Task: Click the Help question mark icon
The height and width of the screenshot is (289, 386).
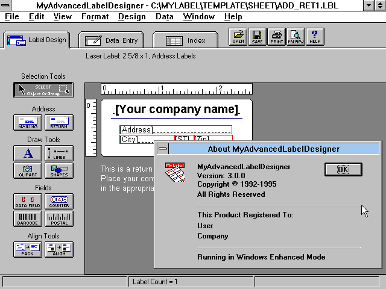Action: 315,37
